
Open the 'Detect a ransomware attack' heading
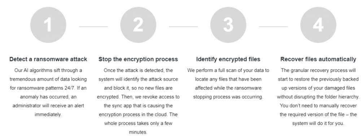tap(48, 59)
